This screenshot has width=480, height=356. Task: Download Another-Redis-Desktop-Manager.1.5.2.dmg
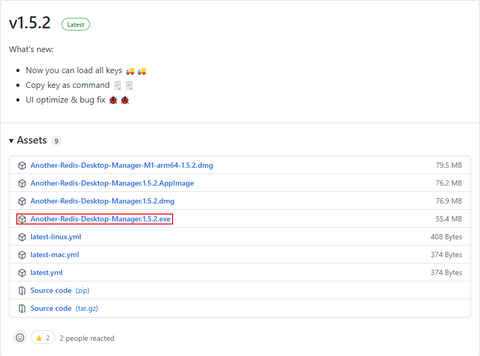(102, 201)
